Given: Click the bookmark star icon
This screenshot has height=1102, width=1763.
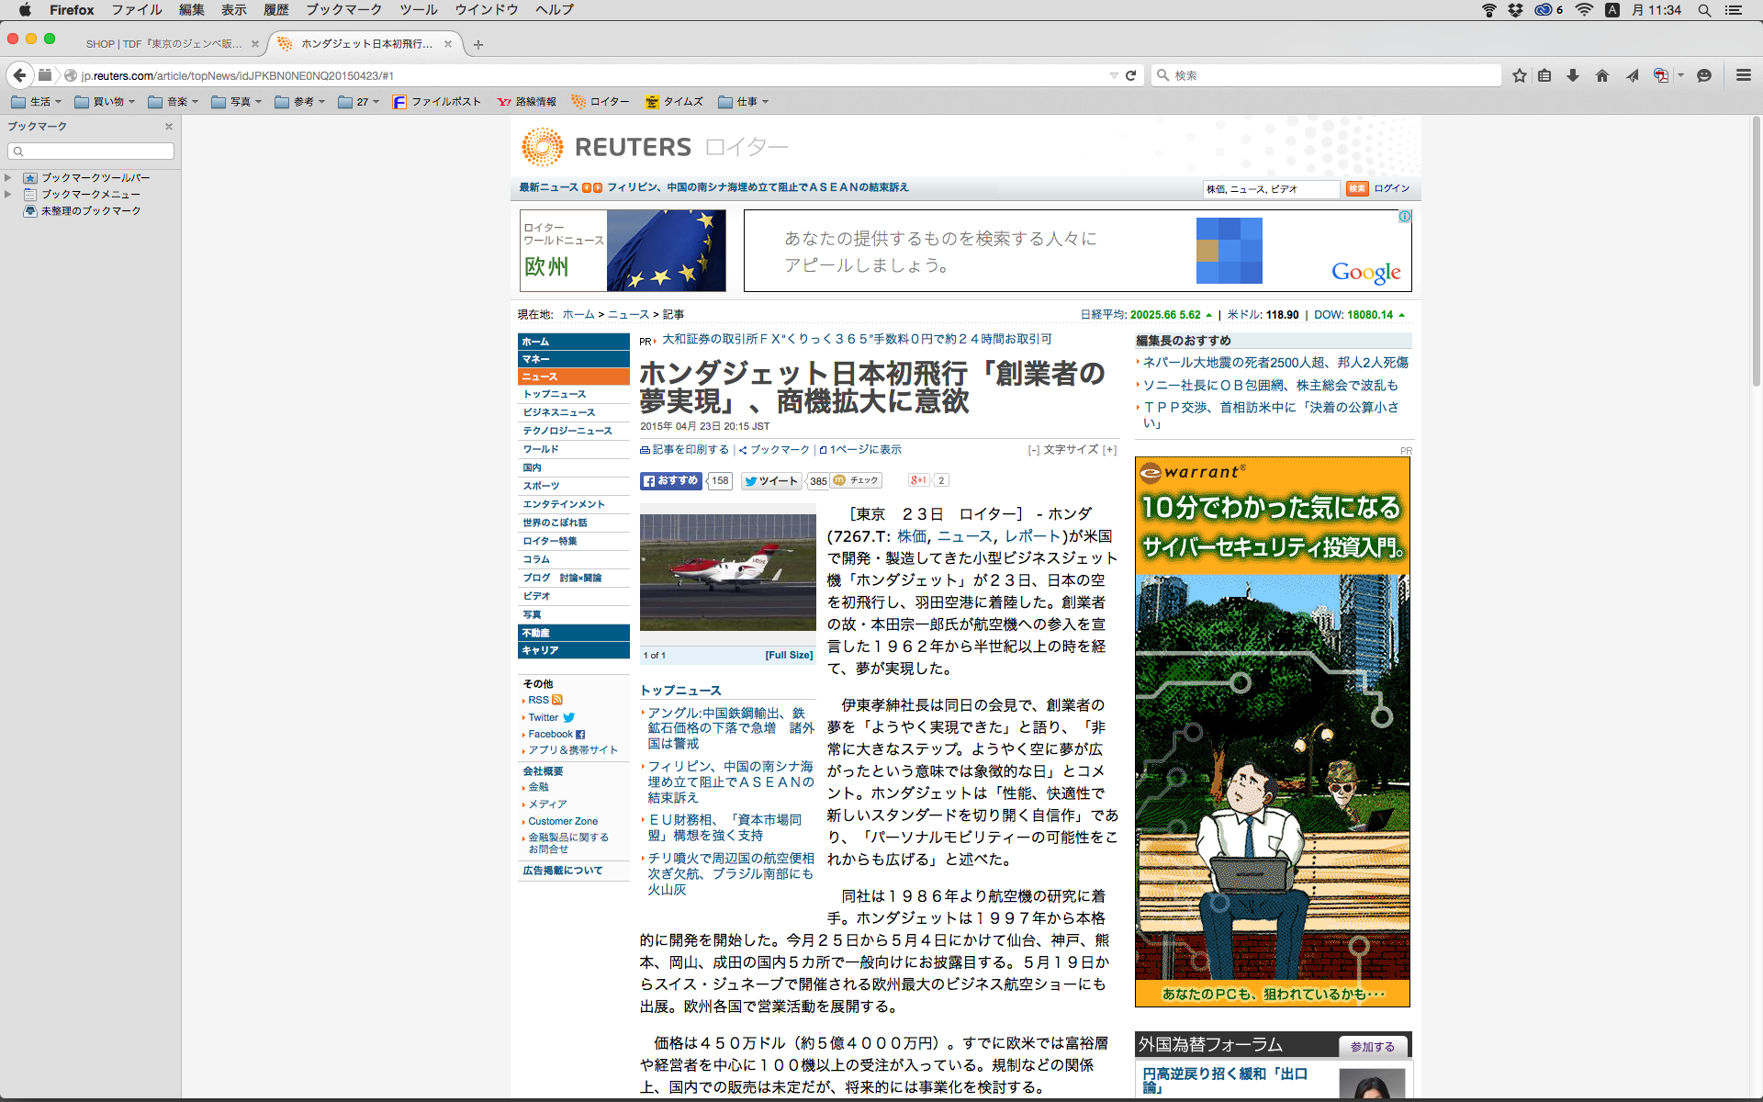Looking at the screenshot, I should (1520, 75).
